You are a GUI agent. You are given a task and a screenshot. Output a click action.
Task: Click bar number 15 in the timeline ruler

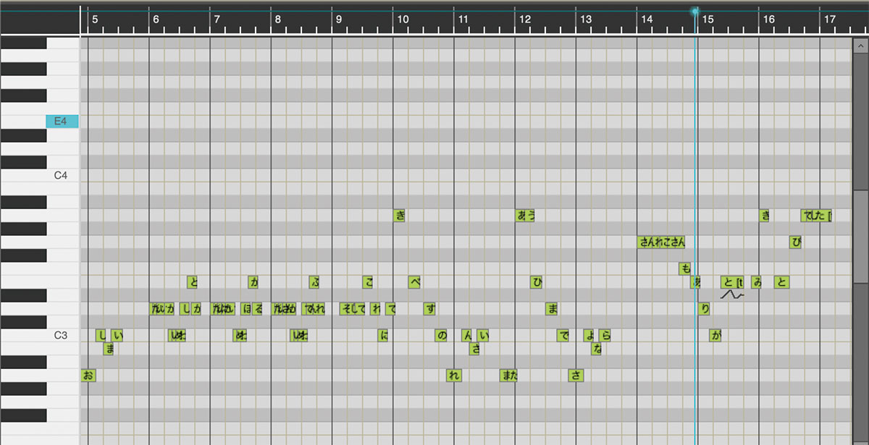pyautogui.click(x=708, y=20)
